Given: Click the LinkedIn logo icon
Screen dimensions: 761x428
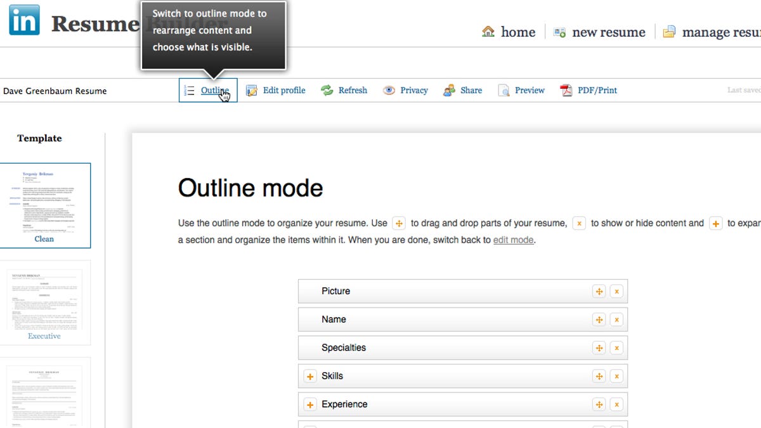Looking at the screenshot, I should (x=24, y=20).
